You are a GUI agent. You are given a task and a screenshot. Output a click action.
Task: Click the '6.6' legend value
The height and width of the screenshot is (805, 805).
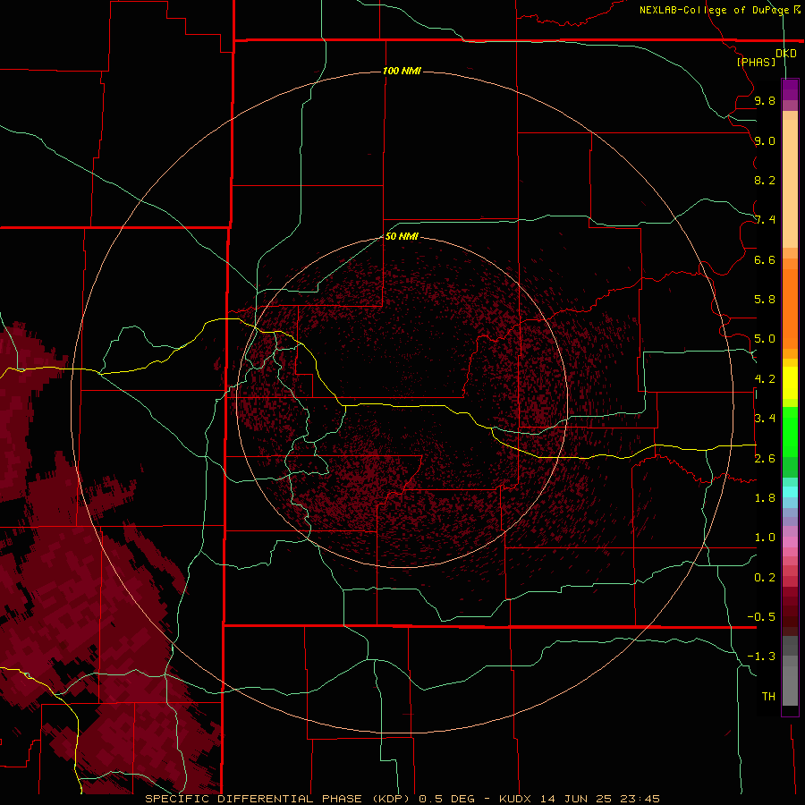(765, 259)
